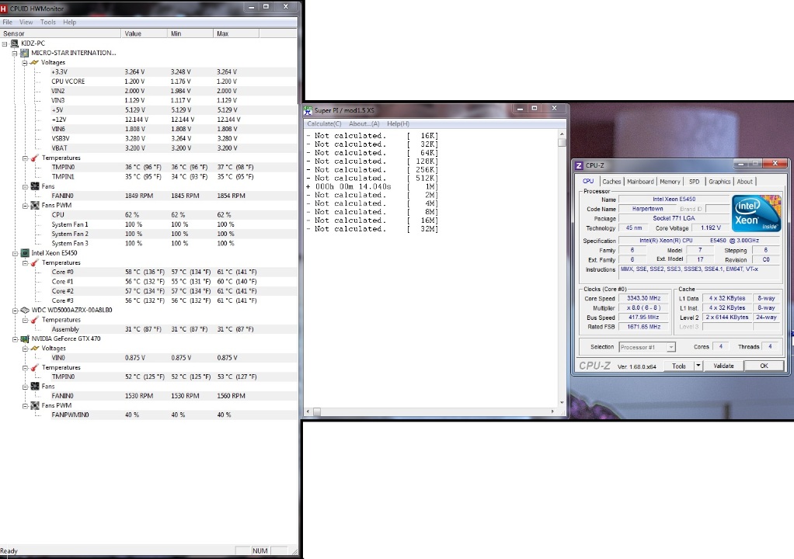Collapse the motherboard Temperatures group
794x559 pixels.
pos(25,158)
